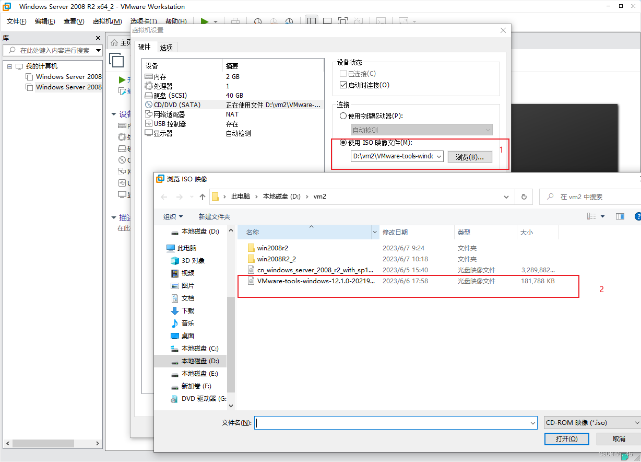Open the CD-ROM 映像 (*.iso) file type dropdown
The width and height of the screenshot is (641, 462).
592,422
